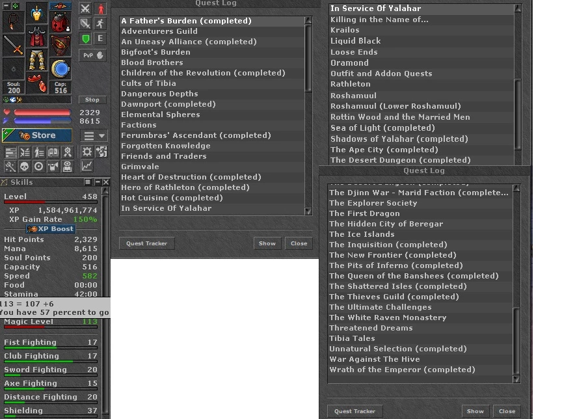Select the Bigfoot's Burden quest
The height and width of the screenshot is (419, 562).
click(212, 52)
